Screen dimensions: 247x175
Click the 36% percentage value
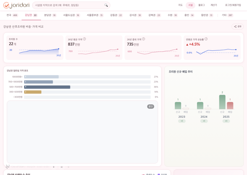click(156, 87)
